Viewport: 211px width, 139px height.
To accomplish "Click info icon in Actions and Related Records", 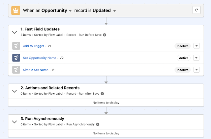I will (x=102, y=94).
